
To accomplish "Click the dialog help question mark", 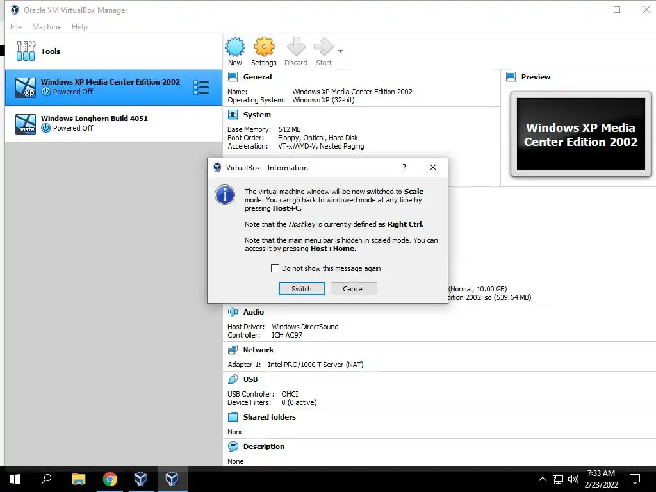I will (x=404, y=167).
